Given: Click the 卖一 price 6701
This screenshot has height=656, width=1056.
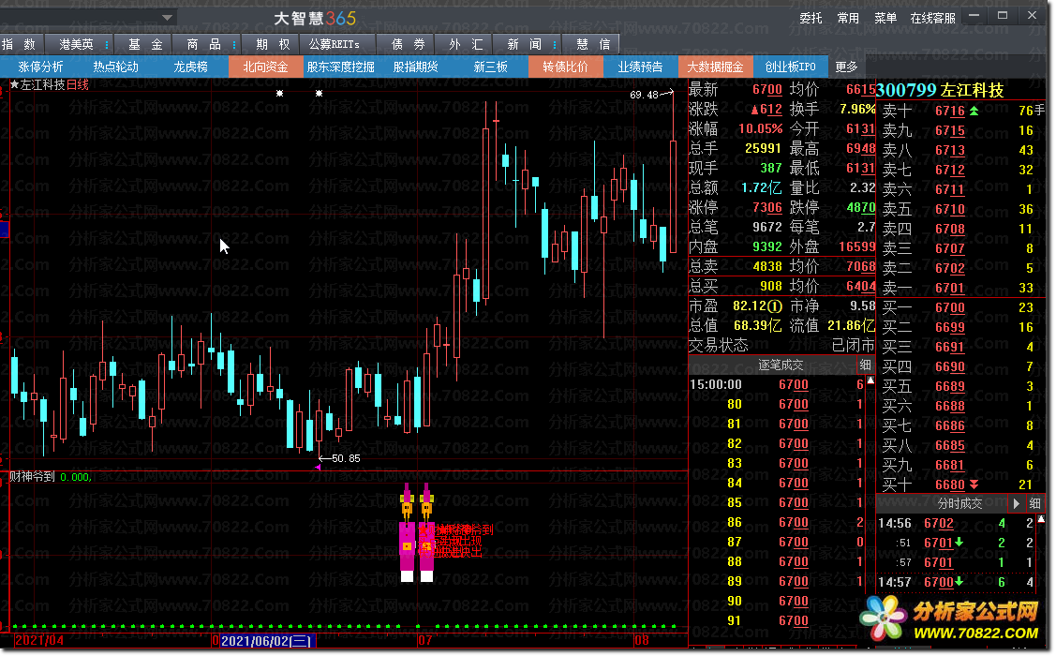Looking at the screenshot, I should pos(949,288).
